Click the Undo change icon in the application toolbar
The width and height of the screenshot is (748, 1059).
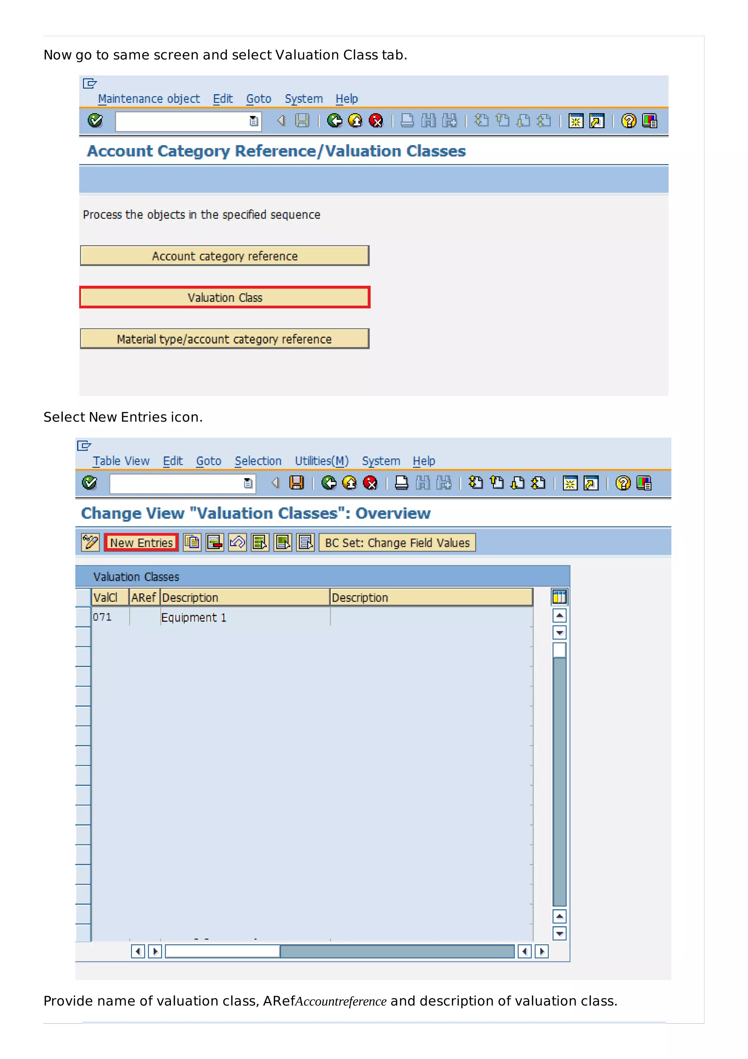click(237, 542)
